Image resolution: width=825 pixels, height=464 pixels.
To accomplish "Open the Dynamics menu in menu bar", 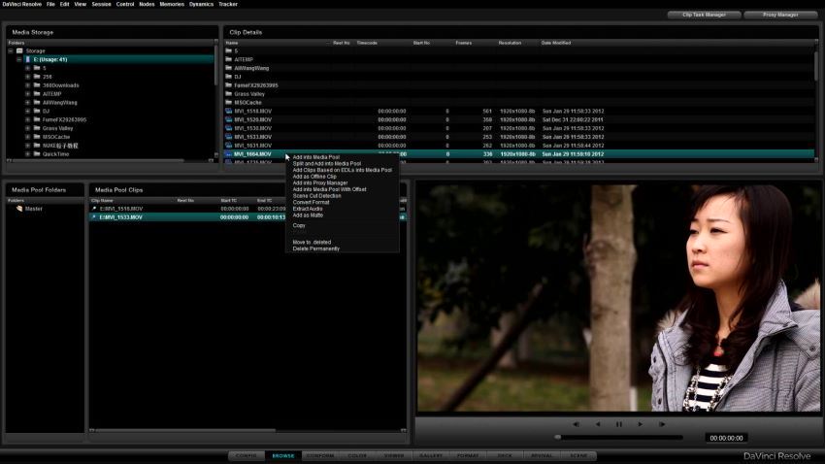I will pyautogui.click(x=201, y=4).
